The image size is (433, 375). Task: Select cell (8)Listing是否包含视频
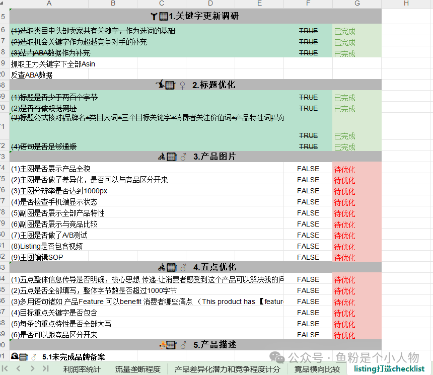pos(147,246)
